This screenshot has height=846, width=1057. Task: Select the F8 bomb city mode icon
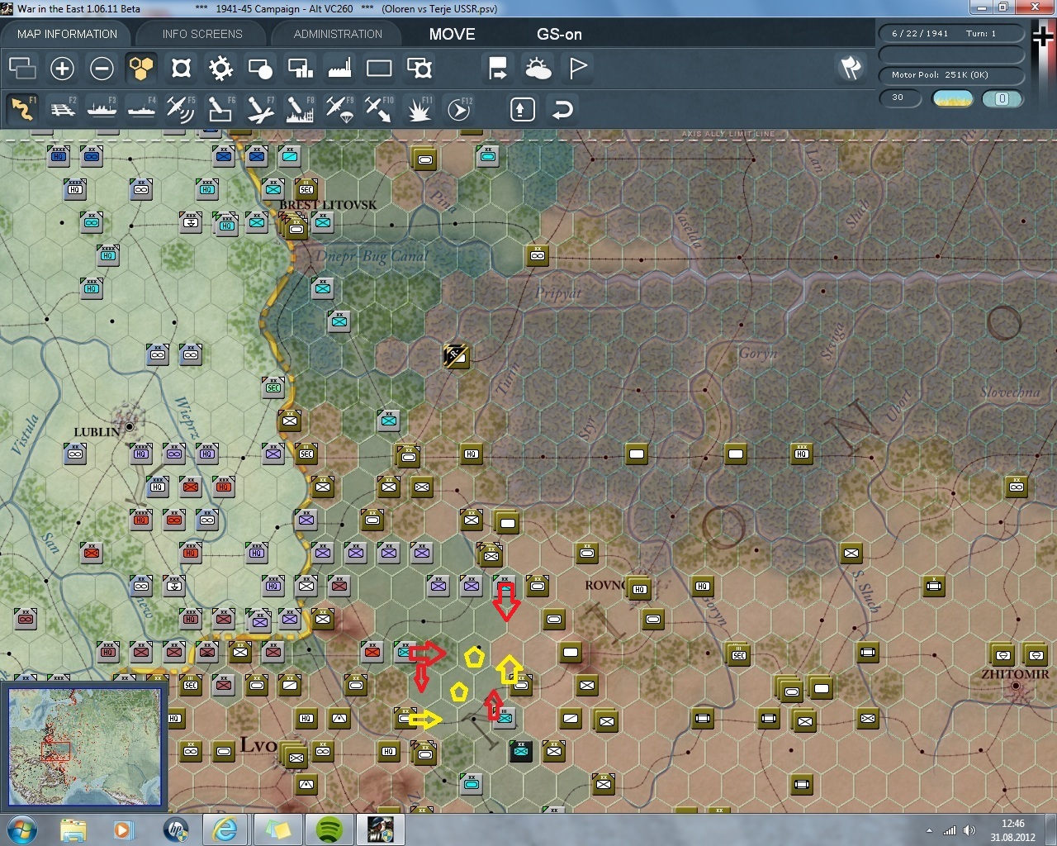click(x=300, y=109)
